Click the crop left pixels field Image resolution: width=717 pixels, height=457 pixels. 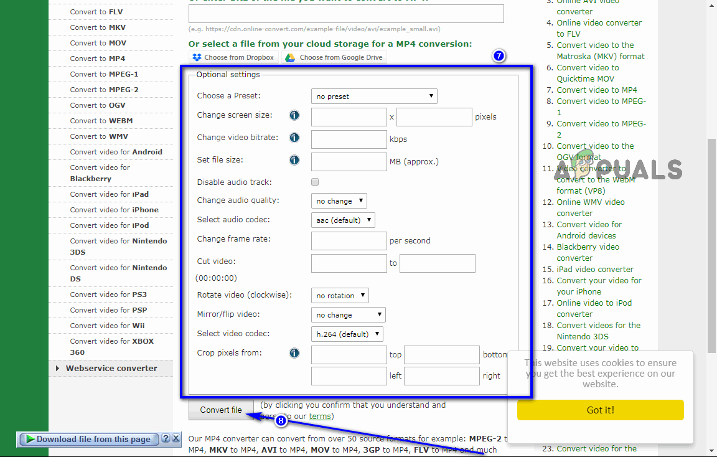click(x=349, y=376)
